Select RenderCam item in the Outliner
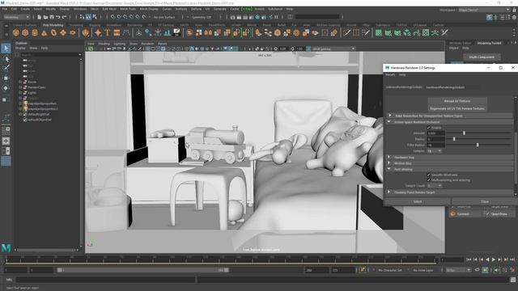Viewport: 518px width, 291px height. tap(36, 87)
